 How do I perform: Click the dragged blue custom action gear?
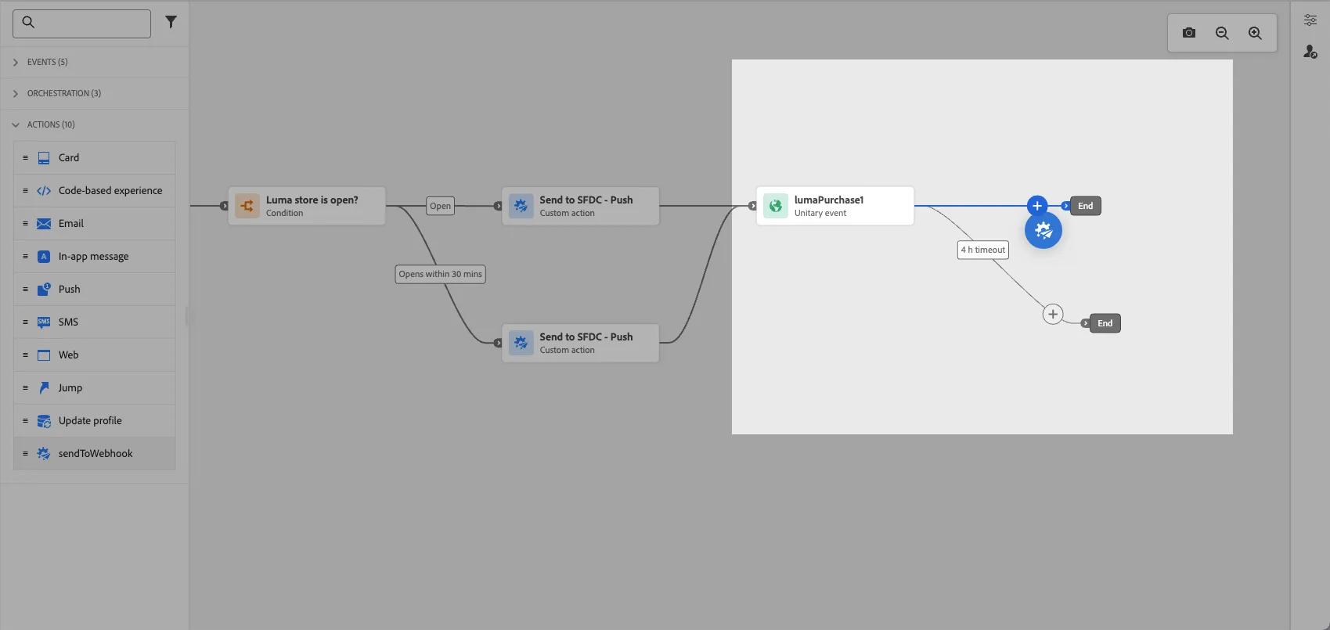coord(1043,230)
